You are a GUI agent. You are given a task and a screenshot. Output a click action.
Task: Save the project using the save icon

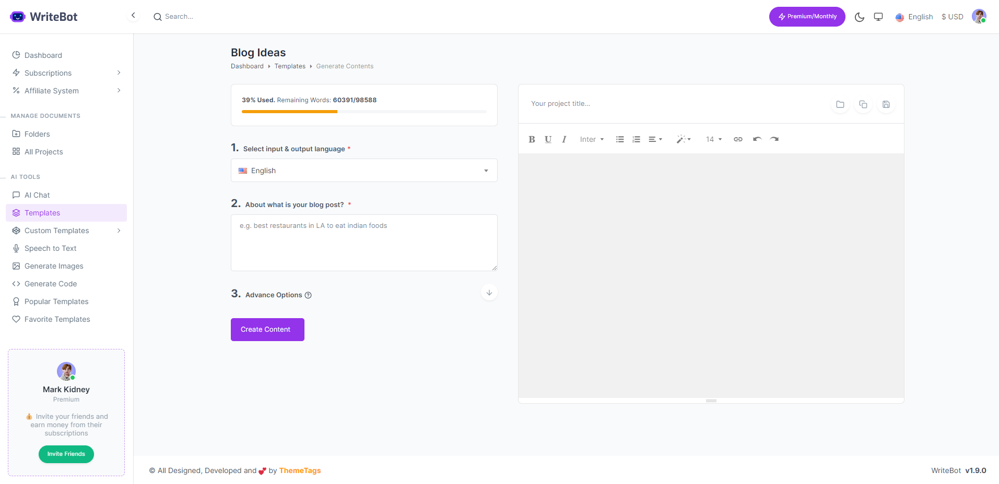[886, 104]
